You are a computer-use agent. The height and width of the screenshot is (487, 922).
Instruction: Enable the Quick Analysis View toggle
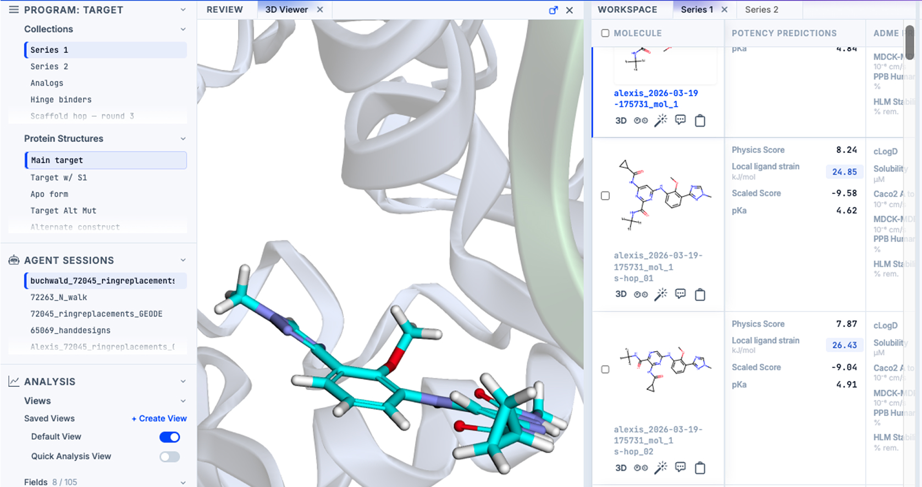(169, 457)
